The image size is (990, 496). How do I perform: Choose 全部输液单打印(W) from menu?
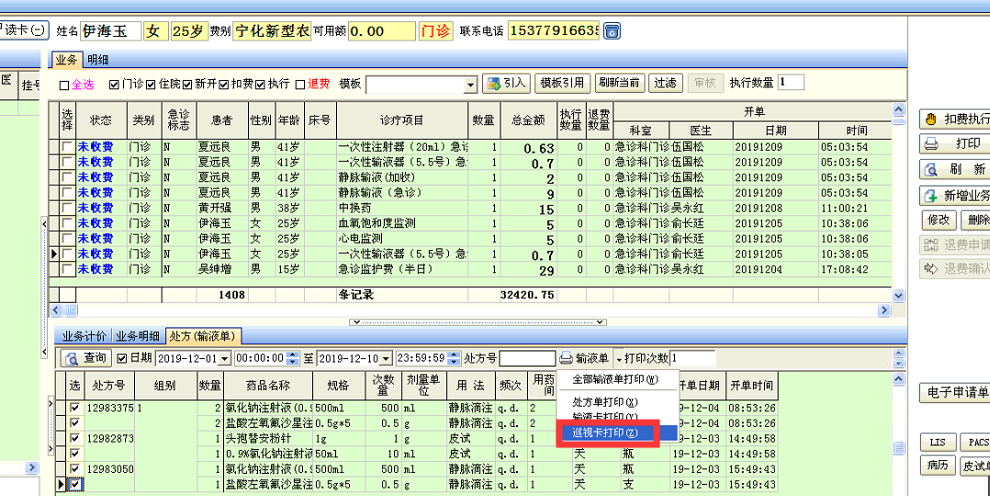pyautogui.click(x=615, y=379)
